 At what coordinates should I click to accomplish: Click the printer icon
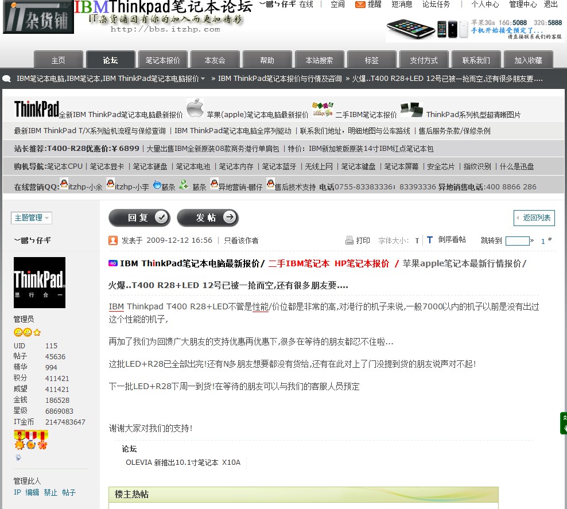pyautogui.click(x=349, y=240)
